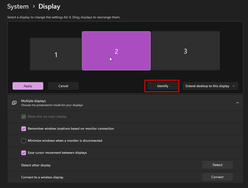Collapse the Multiple displays section chevron

(x=237, y=103)
